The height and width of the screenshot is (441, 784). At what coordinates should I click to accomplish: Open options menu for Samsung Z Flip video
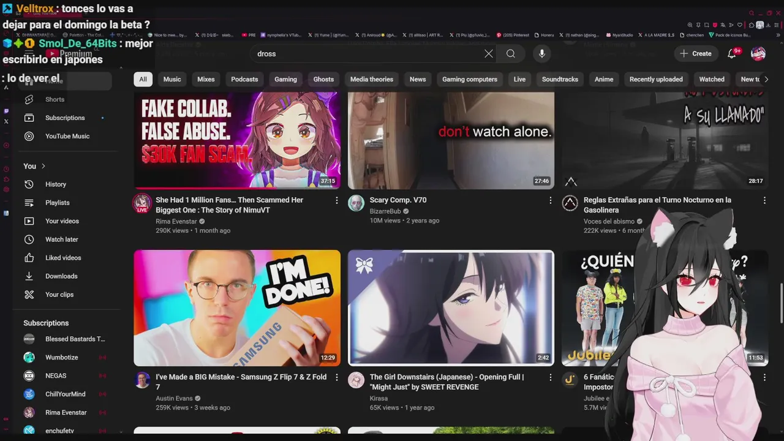336,377
